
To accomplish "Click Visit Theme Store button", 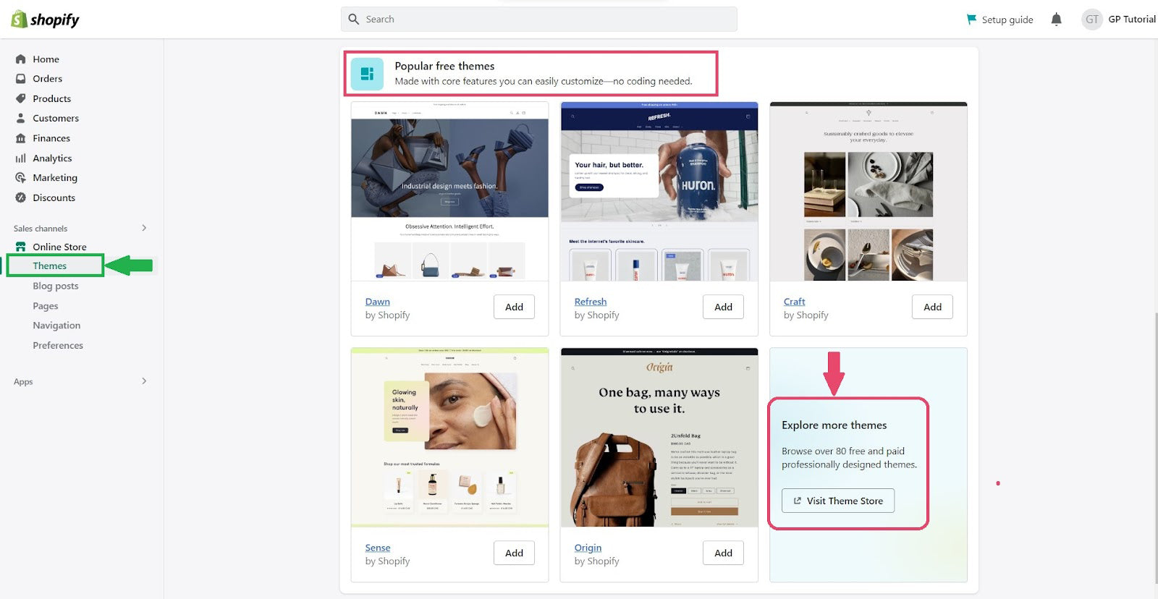I will pyautogui.click(x=837, y=501).
